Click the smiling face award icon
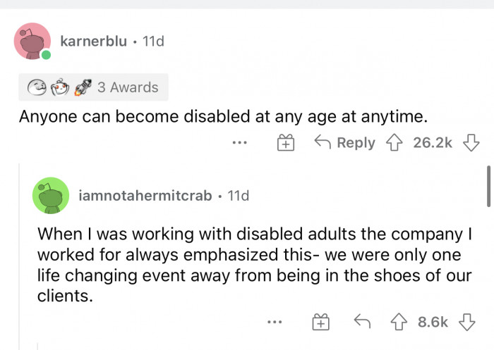Viewport: 494px width, 350px height. (37, 87)
